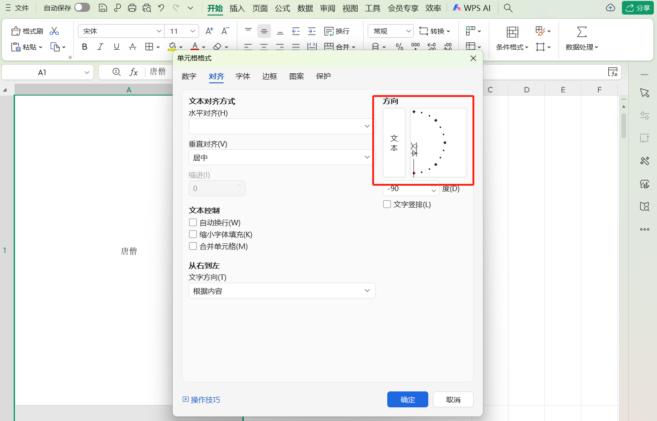This screenshot has width=657, height=421.
Task: Open the print icon in title bar
Action: 132,8
